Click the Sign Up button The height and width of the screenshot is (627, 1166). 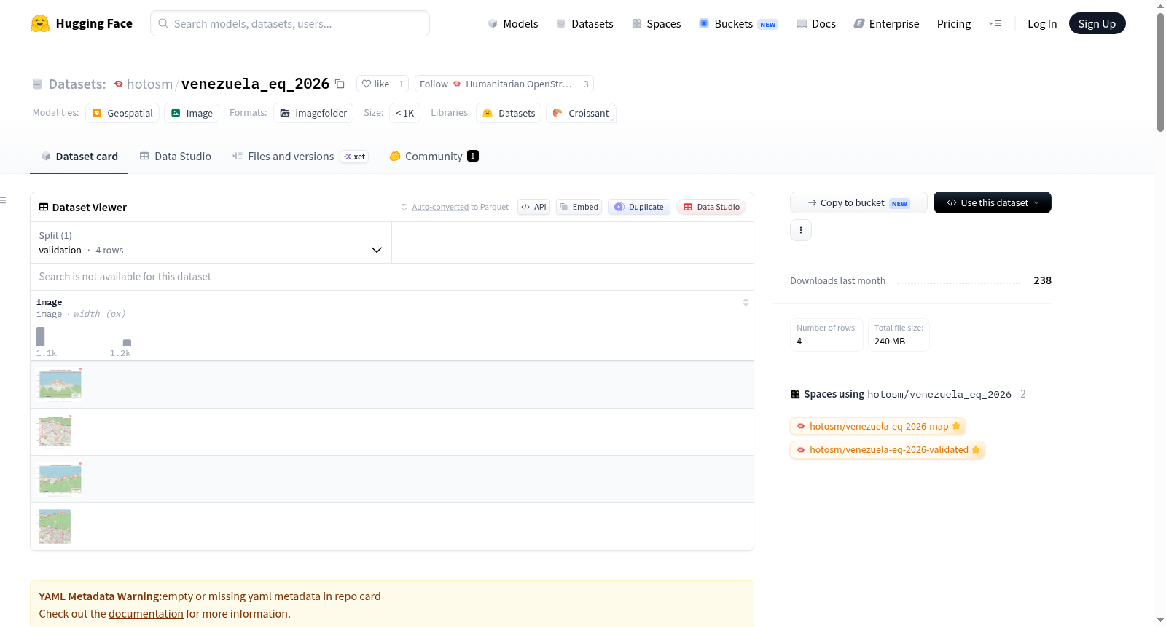(1097, 23)
